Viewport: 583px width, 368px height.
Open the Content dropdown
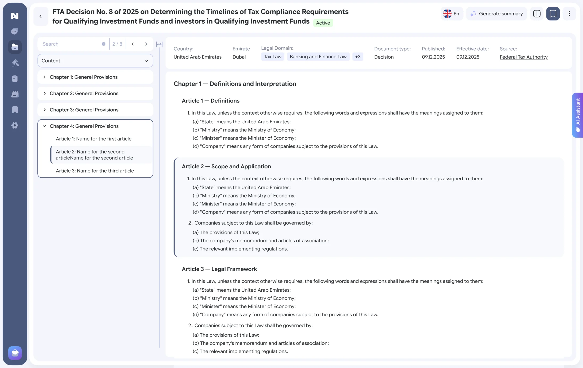[x=95, y=61]
